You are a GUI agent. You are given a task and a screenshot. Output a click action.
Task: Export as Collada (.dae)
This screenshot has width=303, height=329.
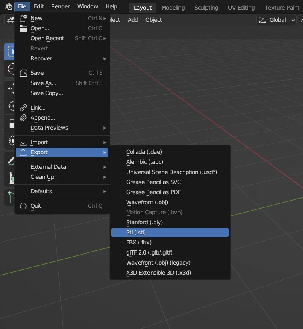[170, 152]
